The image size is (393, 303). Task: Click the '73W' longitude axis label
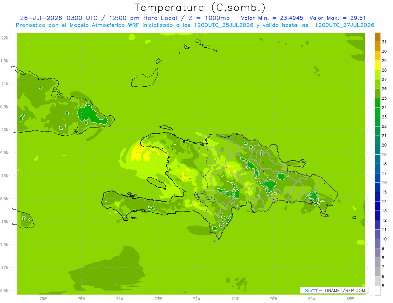pyautogui.click(x=158, y=298)
